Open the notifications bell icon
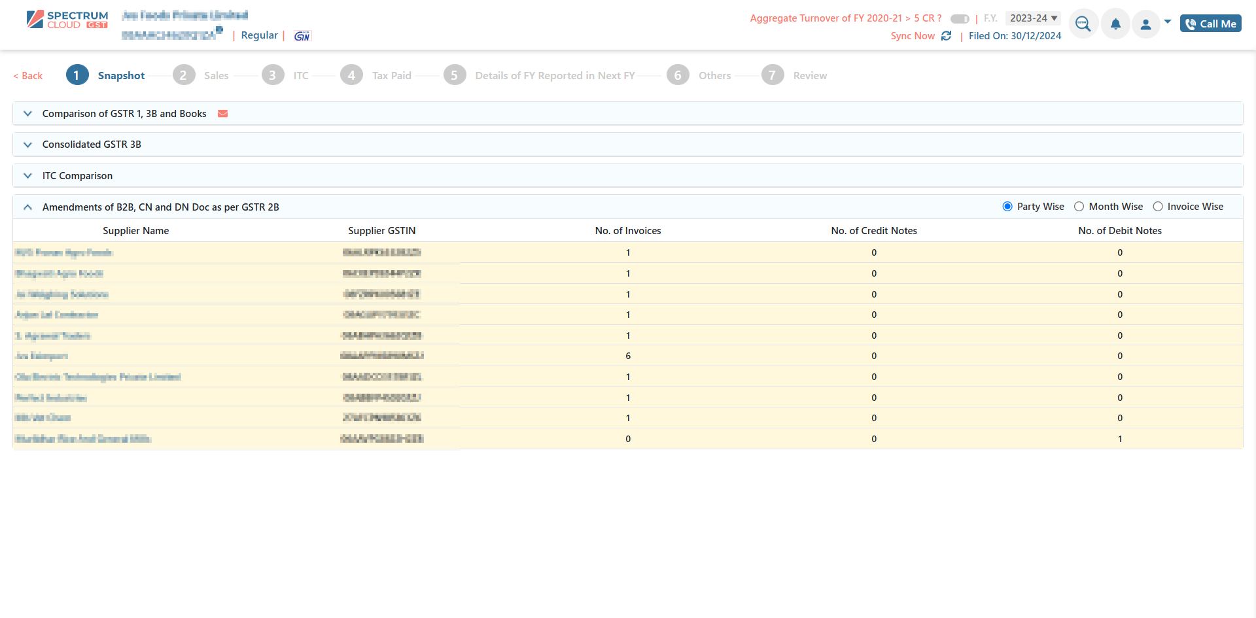Image resolution: width=1256 pixels, height=618 pixels. pyautogui.click(x=1115, y=24)
